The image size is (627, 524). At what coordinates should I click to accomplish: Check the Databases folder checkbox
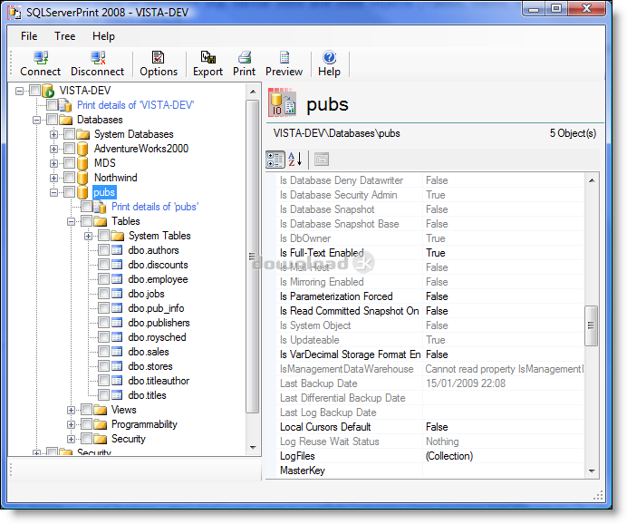[52, 119]
